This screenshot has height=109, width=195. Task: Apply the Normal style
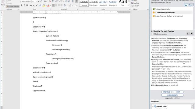84,3
